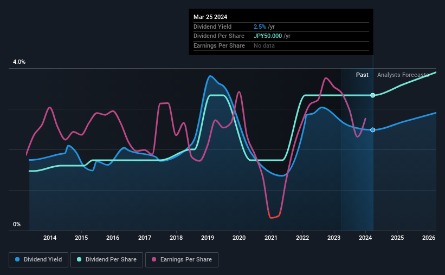Screen dimensions: 445x275
Task: Click the 2020 x-axis label
Action: point(239,238)
